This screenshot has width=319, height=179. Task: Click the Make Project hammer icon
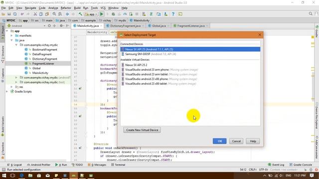tap(80, 14)
